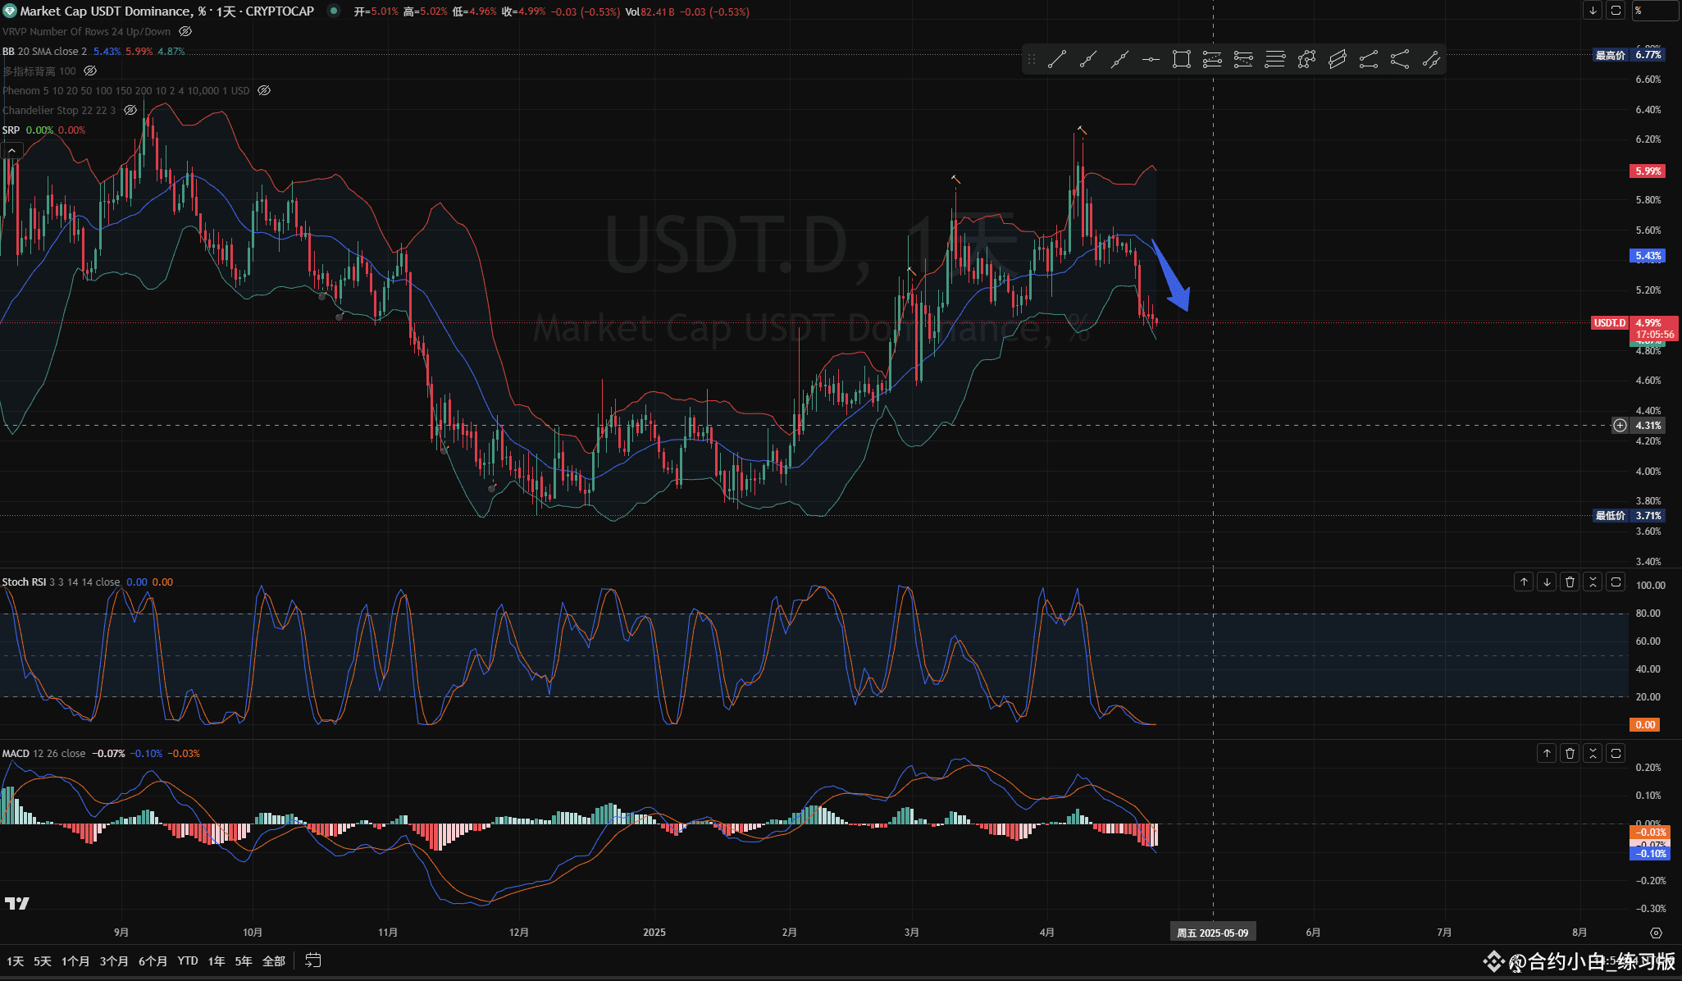The height and width of the screenshot is (981, 1682).
Task: Maximize the main chart pane
Action: [1616, 11]
